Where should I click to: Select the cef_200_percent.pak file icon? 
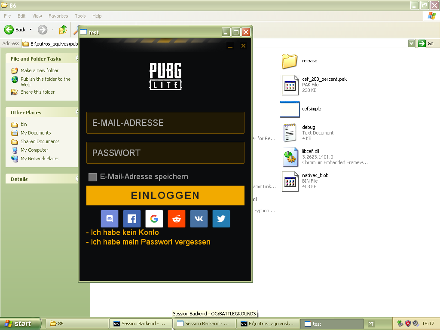[x=290, y=85]
